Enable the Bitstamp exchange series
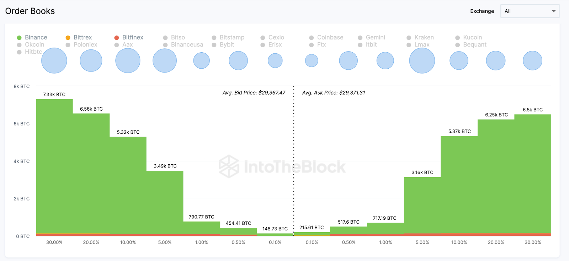569x261 pixels. [228, 37]
